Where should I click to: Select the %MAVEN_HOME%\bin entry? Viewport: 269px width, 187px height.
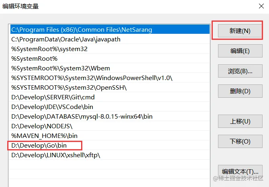(109, 136)
